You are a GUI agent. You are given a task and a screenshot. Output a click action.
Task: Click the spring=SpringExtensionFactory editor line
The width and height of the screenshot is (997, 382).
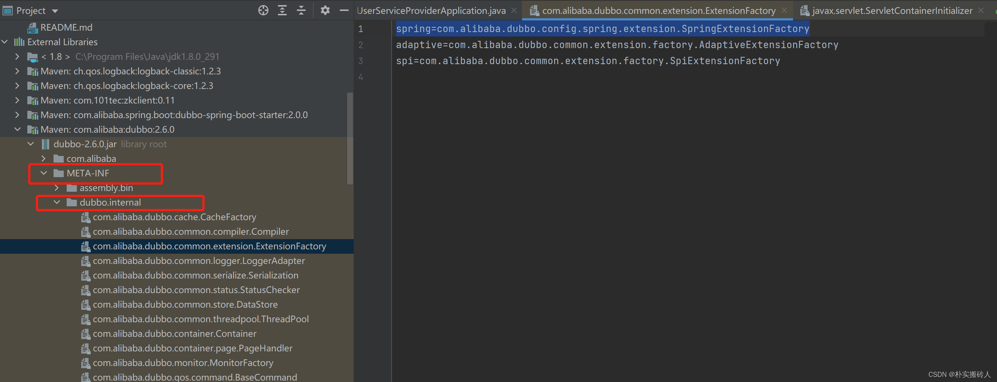click(602, 29)
